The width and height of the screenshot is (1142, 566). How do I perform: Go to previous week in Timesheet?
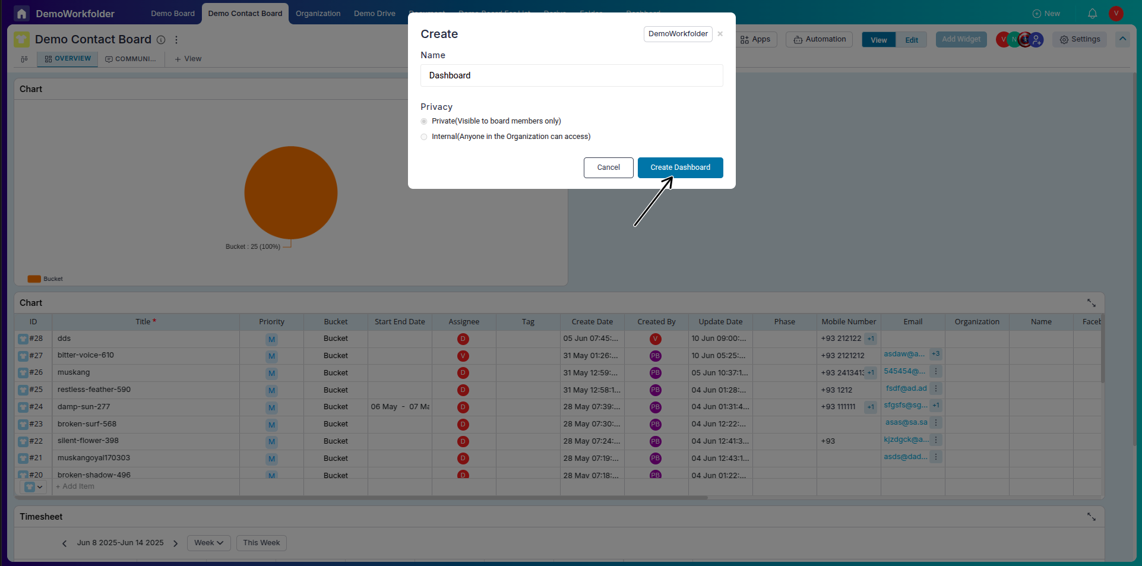[x=64, y=543]
